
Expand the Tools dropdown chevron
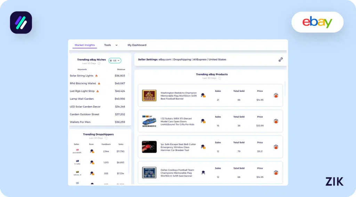116,45
